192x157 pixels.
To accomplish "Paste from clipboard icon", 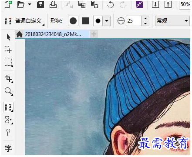I will tap(94, 4).
